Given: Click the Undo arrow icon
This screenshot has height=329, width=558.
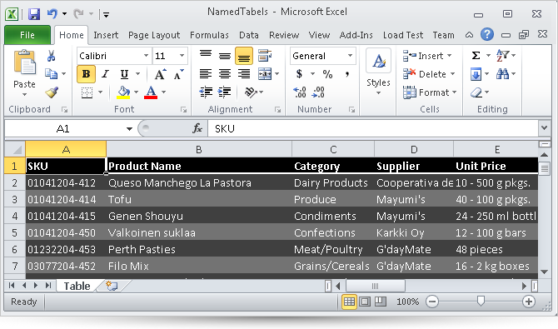Looking at the screenshot, I should click(x=52, y=14).
